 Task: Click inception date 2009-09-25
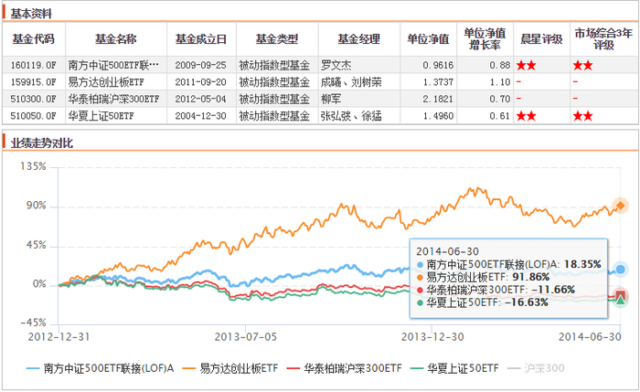(200, 65)
